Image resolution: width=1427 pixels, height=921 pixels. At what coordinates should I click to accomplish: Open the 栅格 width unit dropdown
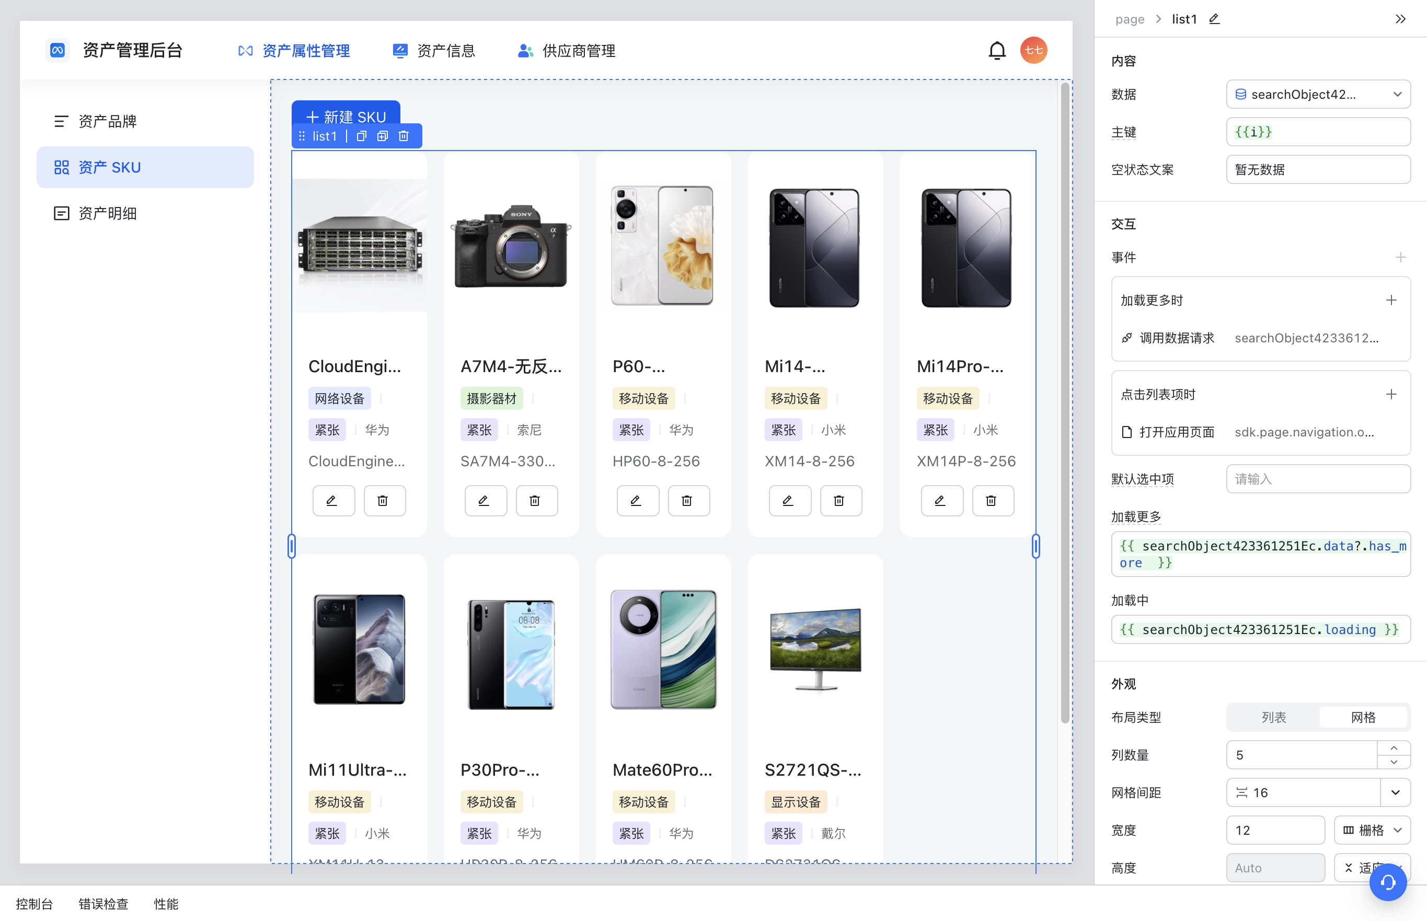point(1372,830)
